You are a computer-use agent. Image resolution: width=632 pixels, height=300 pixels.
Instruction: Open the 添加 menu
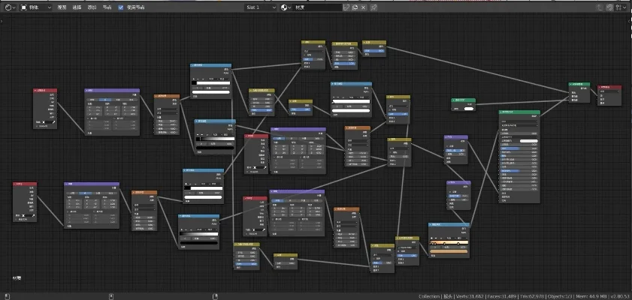click(92, 7)
